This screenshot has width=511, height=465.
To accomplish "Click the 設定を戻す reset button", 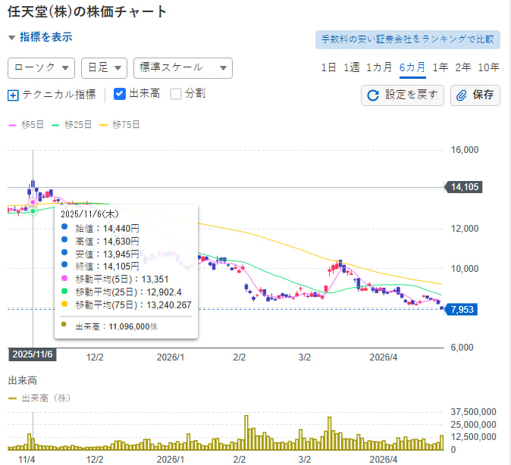I will [402, 95].
